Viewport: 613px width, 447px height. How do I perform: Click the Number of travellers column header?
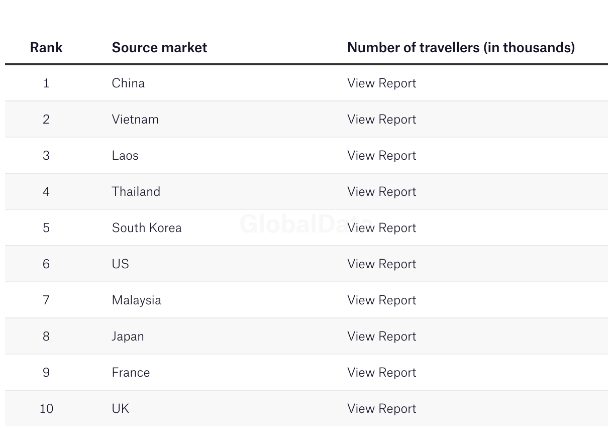click(x=461, y=48)
